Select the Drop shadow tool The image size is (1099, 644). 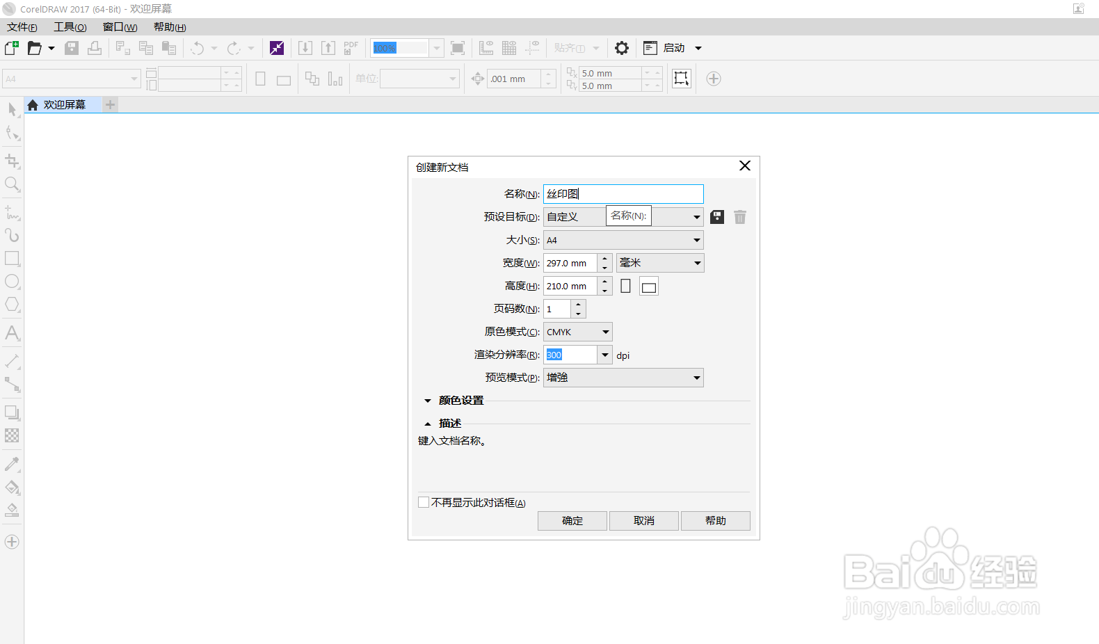(x=12, y=412)
